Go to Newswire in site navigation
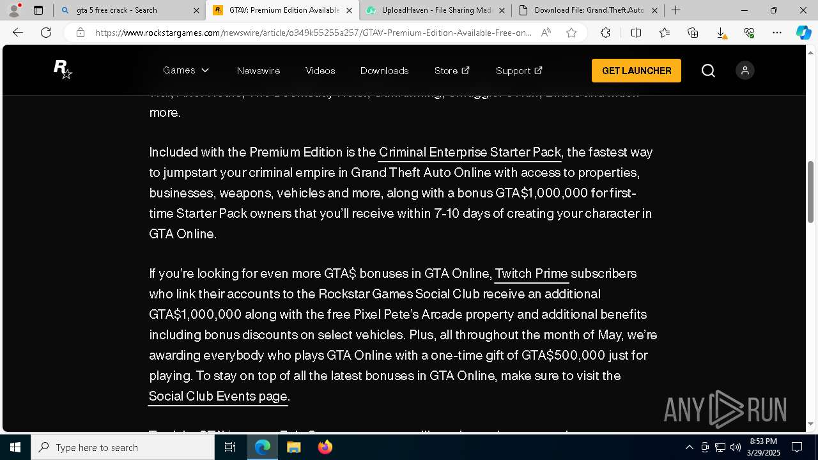Screen dimensions: 818x460 pyautogui.click(x=258, y=70)
